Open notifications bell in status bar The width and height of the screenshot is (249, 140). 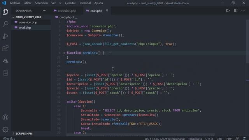click(244, 138)
